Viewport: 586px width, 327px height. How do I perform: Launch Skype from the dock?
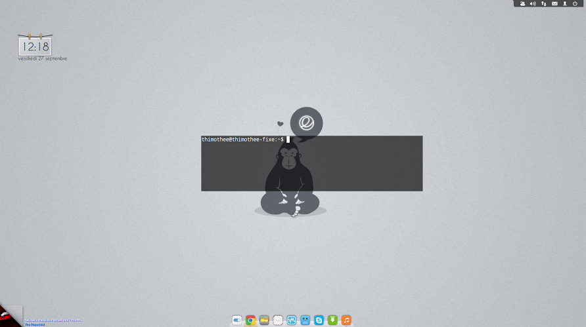pyautogui.click(x=319, y=320)
